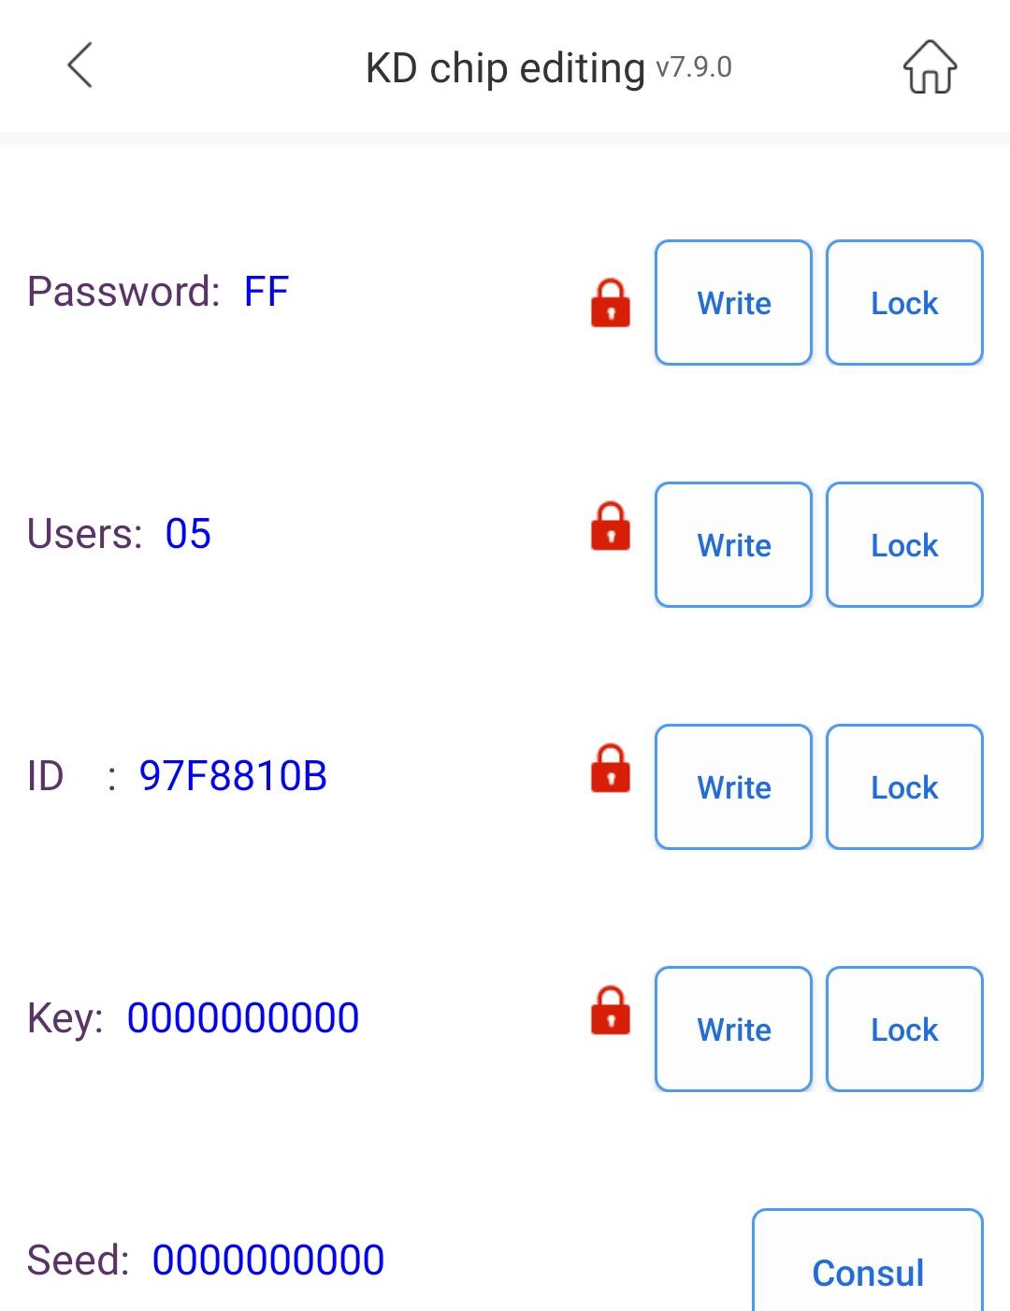Lock the Key field
The image size is (1010, 1311).
coord(904,1030)
